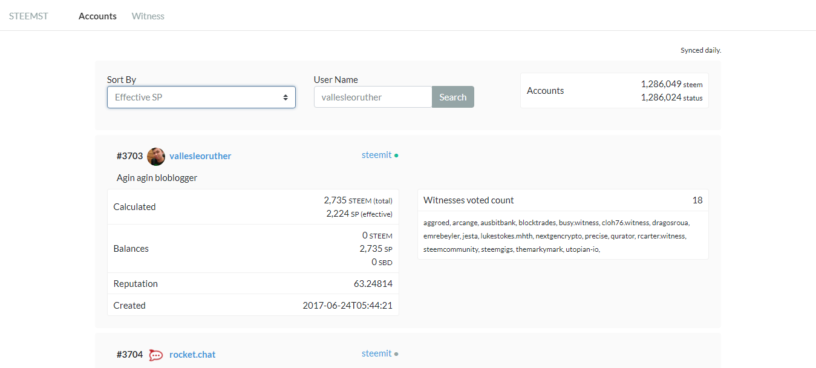Click the User Name label
This screenshot has width=816, height=368.
[336, 80]
